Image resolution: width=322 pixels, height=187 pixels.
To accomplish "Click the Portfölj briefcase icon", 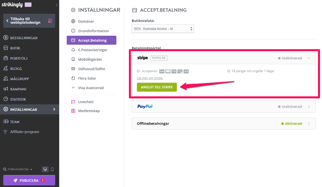I will (6, 58).
